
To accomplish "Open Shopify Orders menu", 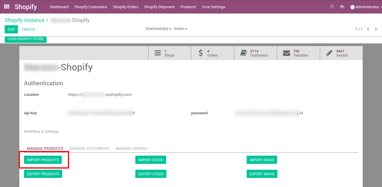I will click(126, 7).
